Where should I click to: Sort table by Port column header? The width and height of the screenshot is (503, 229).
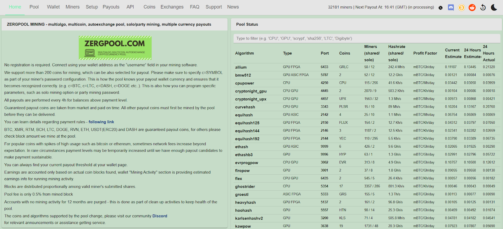point(325,53)
